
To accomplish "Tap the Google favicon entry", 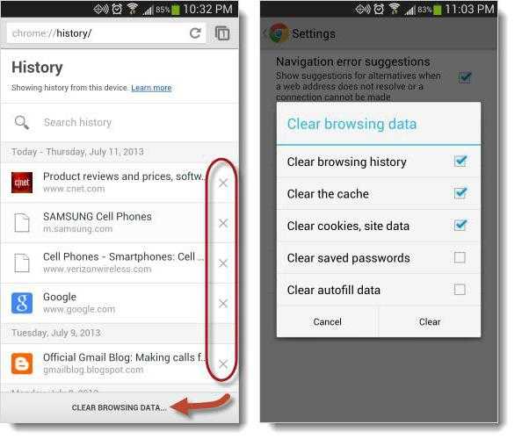I will pyautogui.click(x=22, y=303).
